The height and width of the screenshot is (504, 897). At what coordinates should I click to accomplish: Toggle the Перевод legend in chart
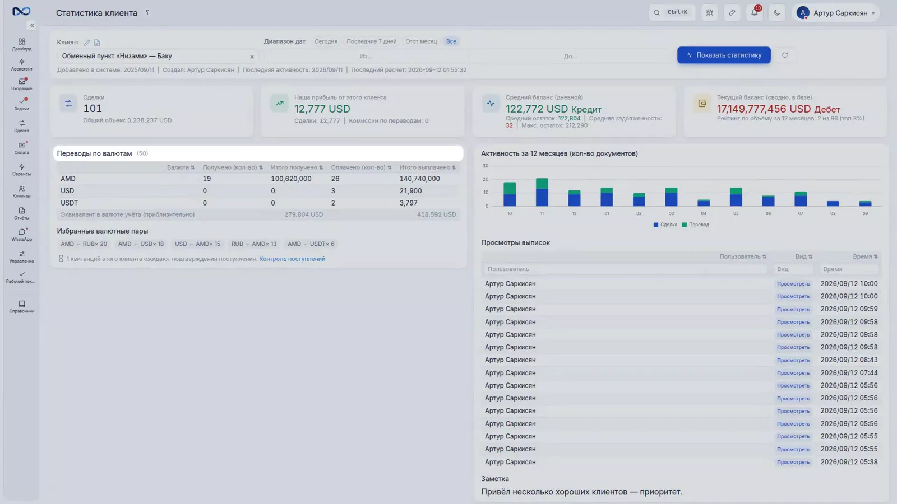point(696,225)
